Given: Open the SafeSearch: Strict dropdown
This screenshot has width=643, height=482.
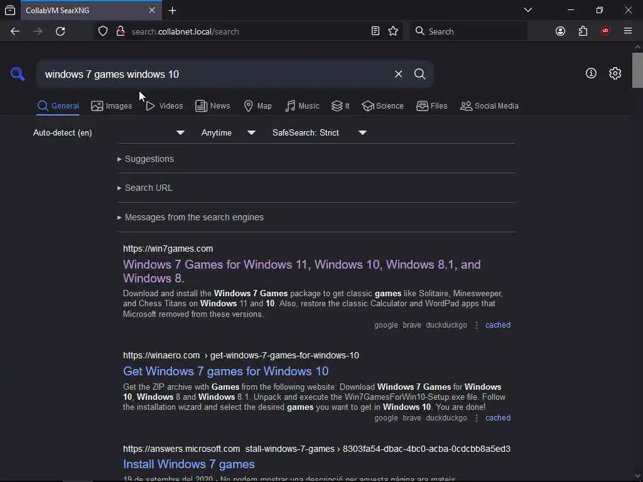Looking at the screenshot, I should [320, 133].
